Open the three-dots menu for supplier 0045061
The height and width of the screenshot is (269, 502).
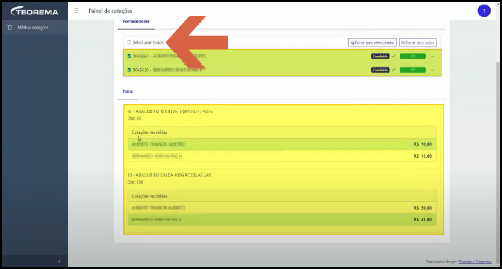pyautogui.click(x=432, y=57)
